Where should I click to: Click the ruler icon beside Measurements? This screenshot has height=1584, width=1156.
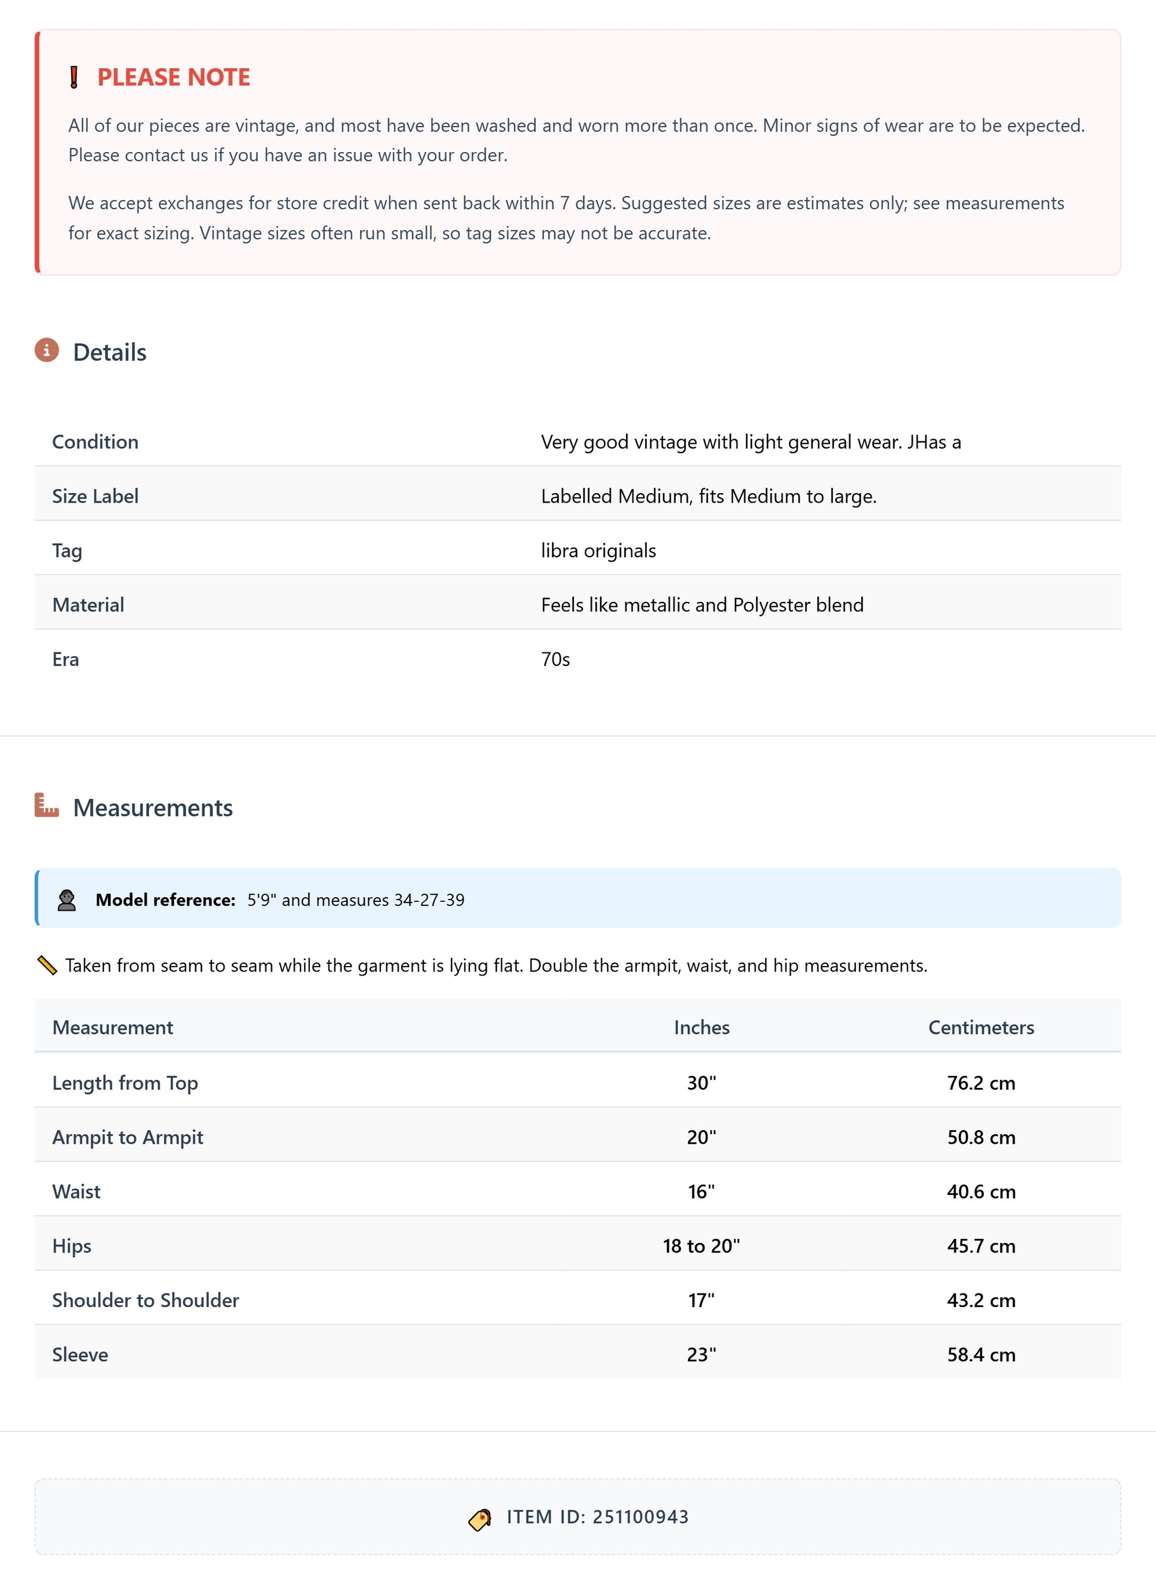coord(47,806)
